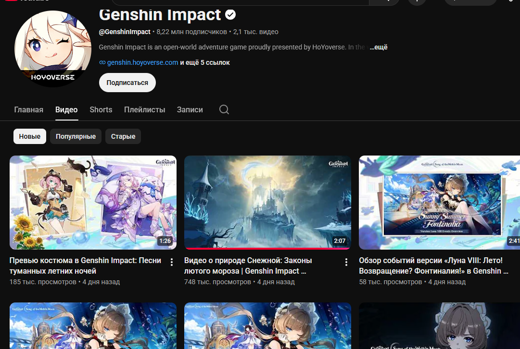Open video title Превью костюма в Genshin Impact
This screenshot has width=520, height=349.
pyautogui.click(x=85, y=265)
